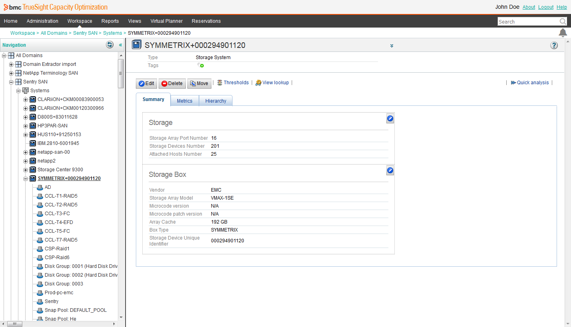Image resolution: width=571 pixels, height=327 pixels.
Task: Collapse the Sentry SAN node
Action: click(11, 82)
